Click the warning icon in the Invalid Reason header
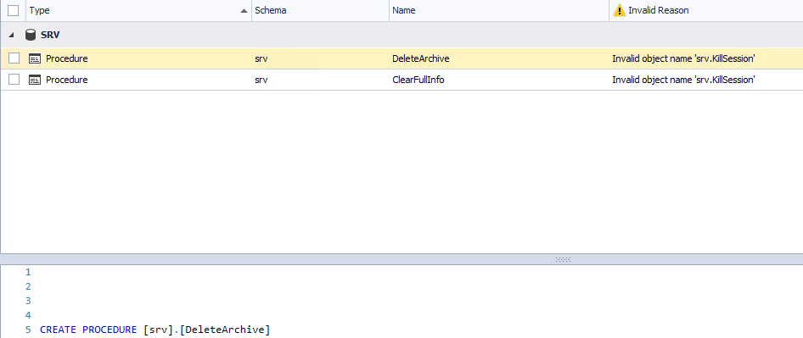803x338 pixels. click(619, 10)
